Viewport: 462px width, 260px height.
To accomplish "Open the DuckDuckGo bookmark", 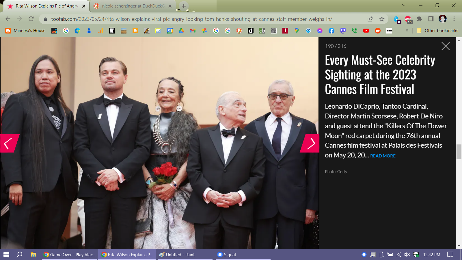I will [239, 31].
